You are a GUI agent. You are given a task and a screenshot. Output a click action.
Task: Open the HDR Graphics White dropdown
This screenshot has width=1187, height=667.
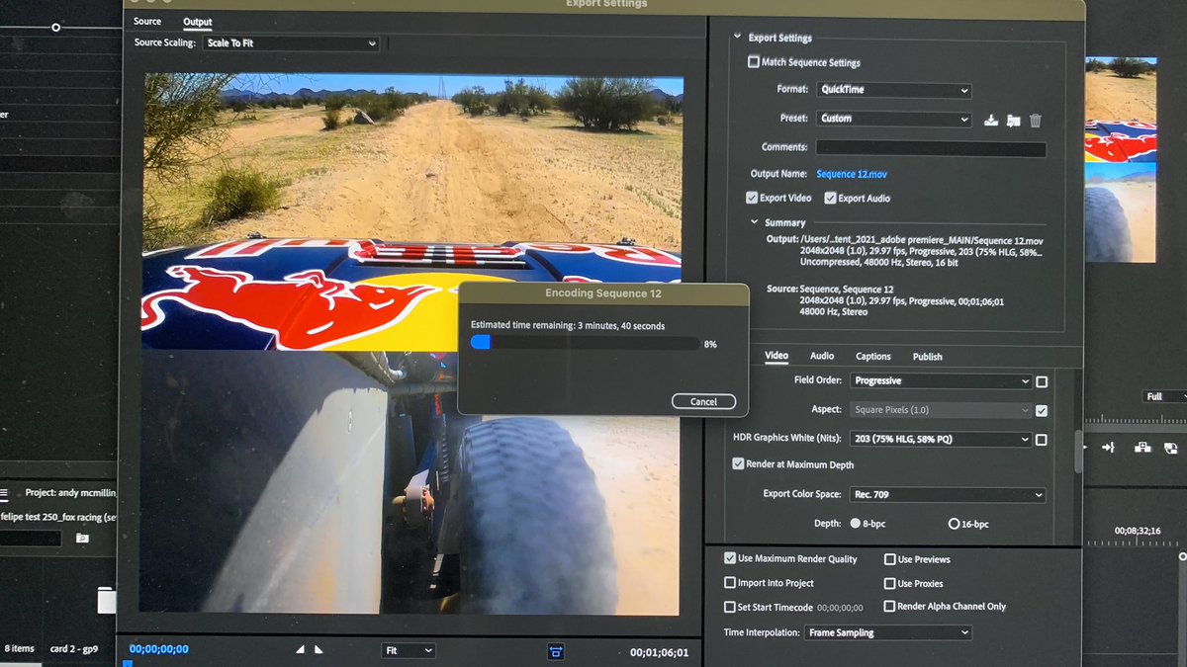[x=941, y=439]
